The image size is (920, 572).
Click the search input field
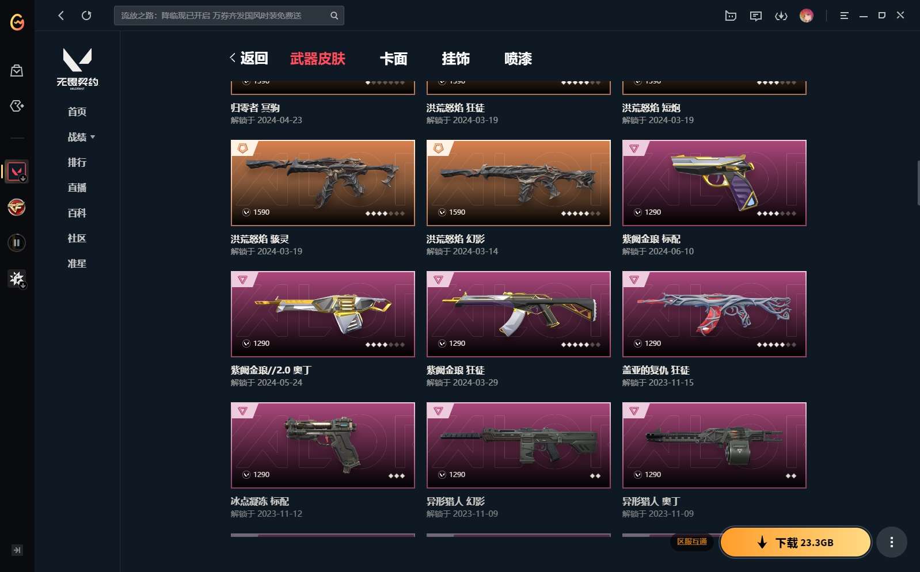click(222, 16)
